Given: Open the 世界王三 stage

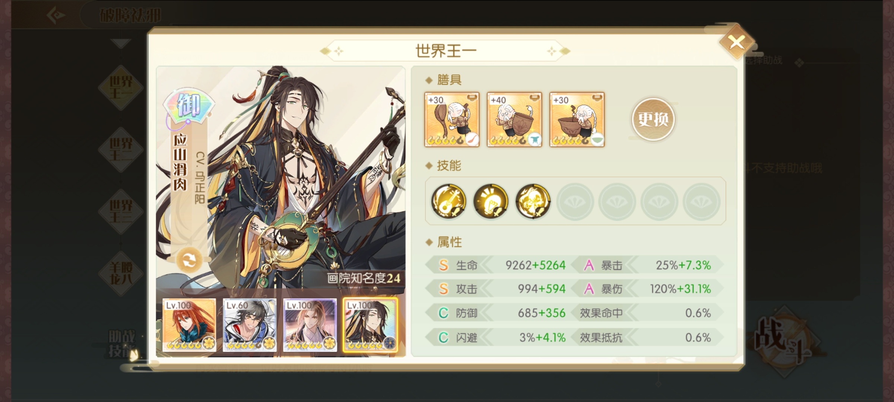Looking at the screenshot, I should tap(121, 211).
